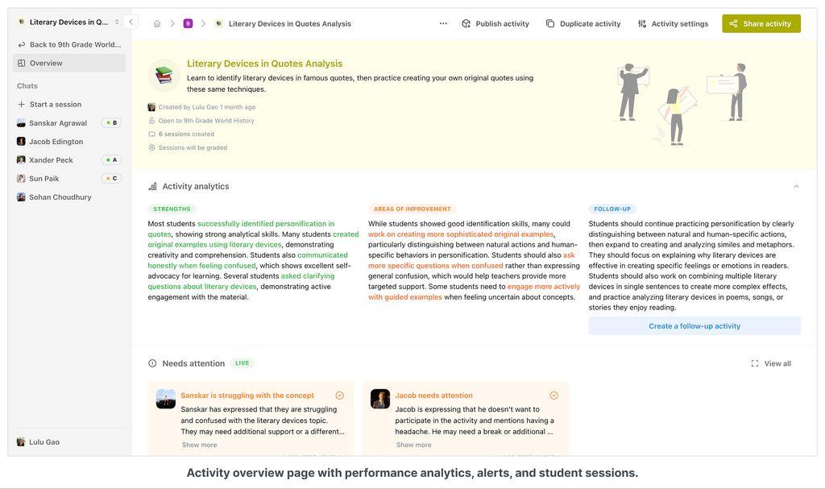Click Xander Peck's avatar in the chat list
825x489 pixels.
[21, 160]
